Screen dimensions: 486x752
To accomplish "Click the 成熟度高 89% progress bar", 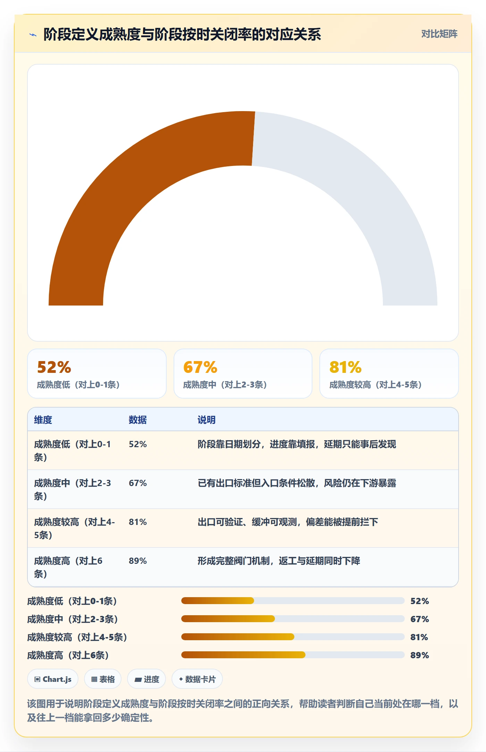I will [x=293, y=655].
